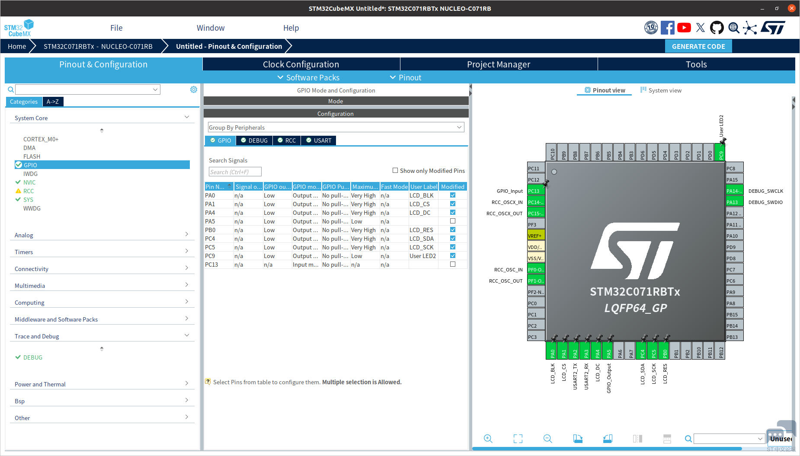Click the horizontal split view icon
The height and width of the screenshot is (456, 800).
[667, 439]
